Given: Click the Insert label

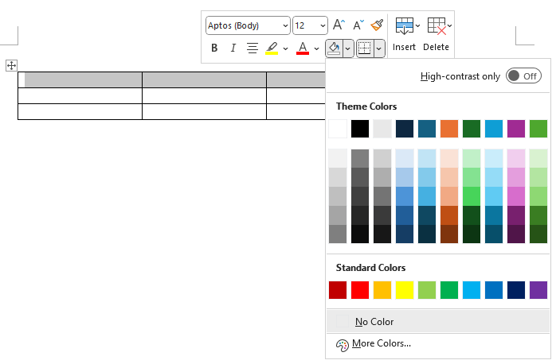Looking at the screenshot, I should click(x=404, y=47).
